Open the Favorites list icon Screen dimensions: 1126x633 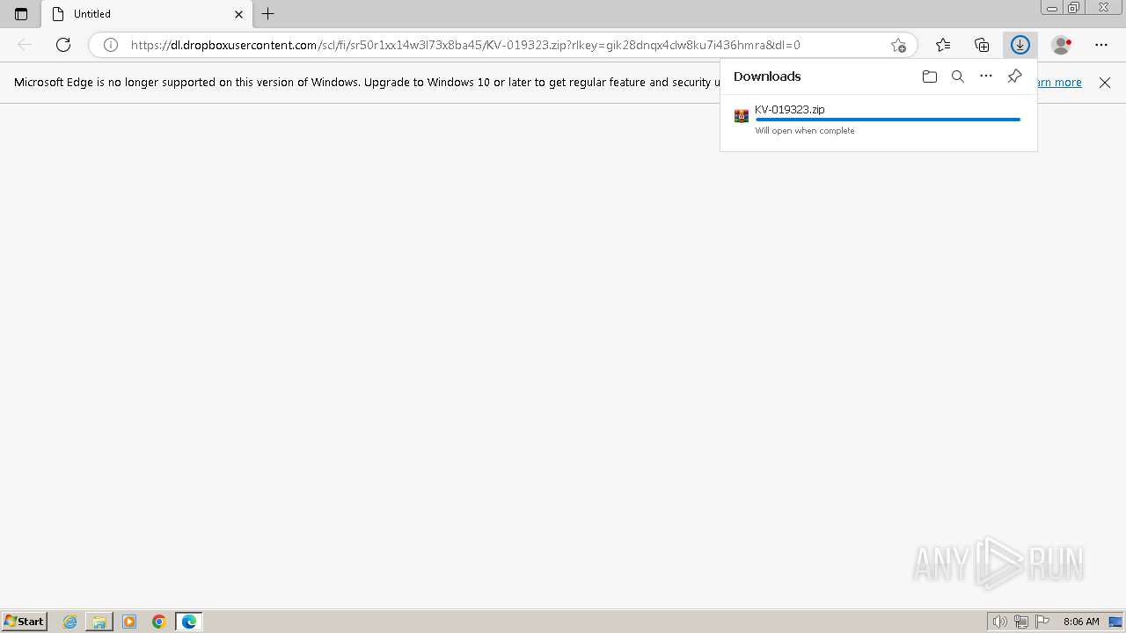(x=943, y=45)
